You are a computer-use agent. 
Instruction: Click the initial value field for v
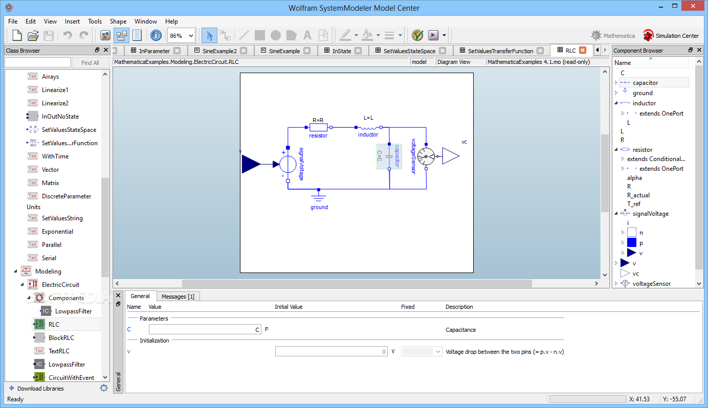coord(331,352)
